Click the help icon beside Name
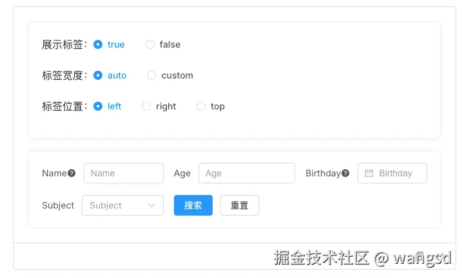462x278 pixels. (72, 173)
